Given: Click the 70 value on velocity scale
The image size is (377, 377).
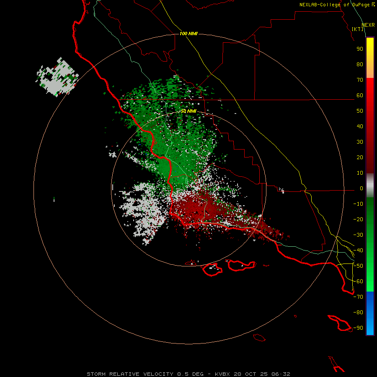Looking at the screenshot, I should click(x=360, y=80).
